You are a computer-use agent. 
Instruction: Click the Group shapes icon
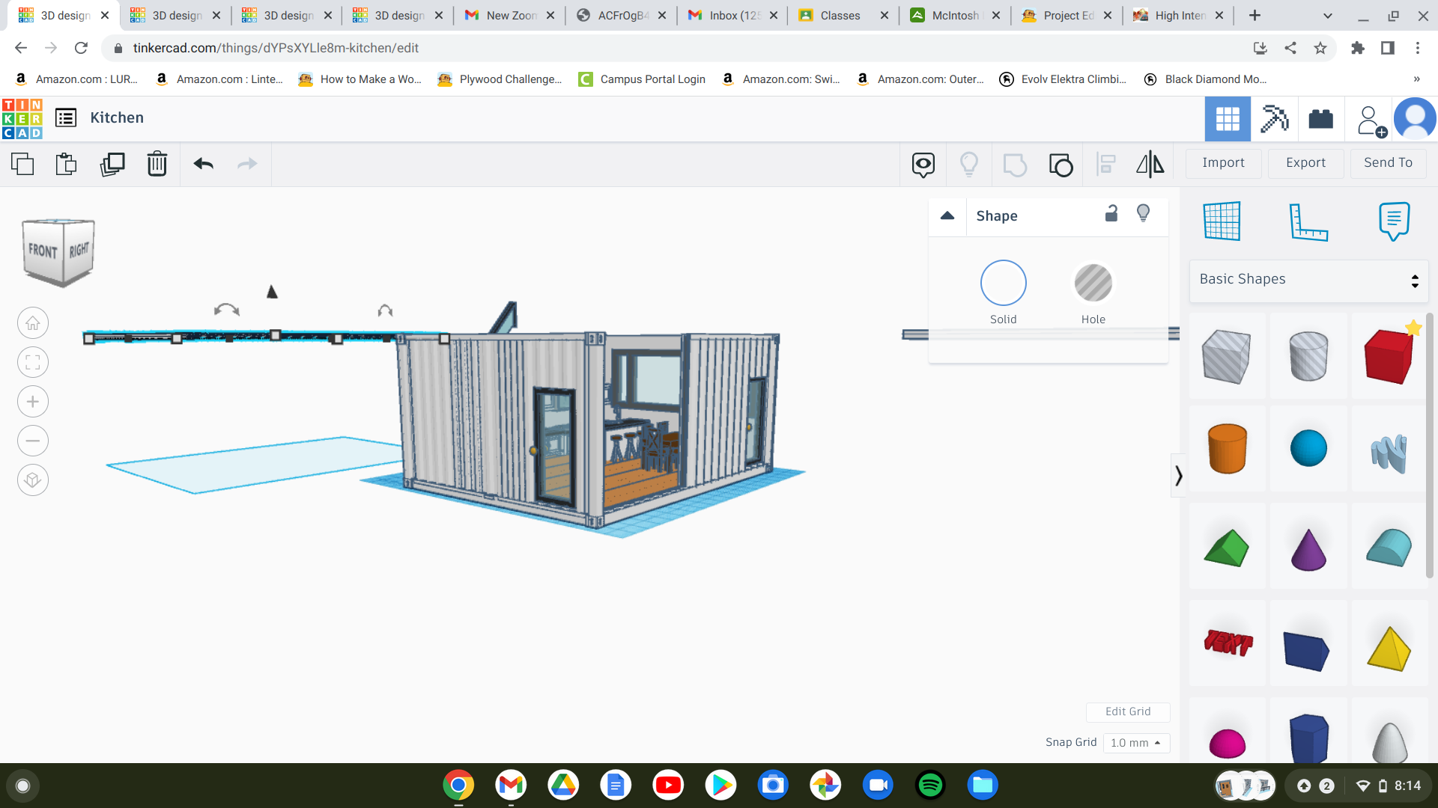pyautogui.click(x=1015, y=164)
